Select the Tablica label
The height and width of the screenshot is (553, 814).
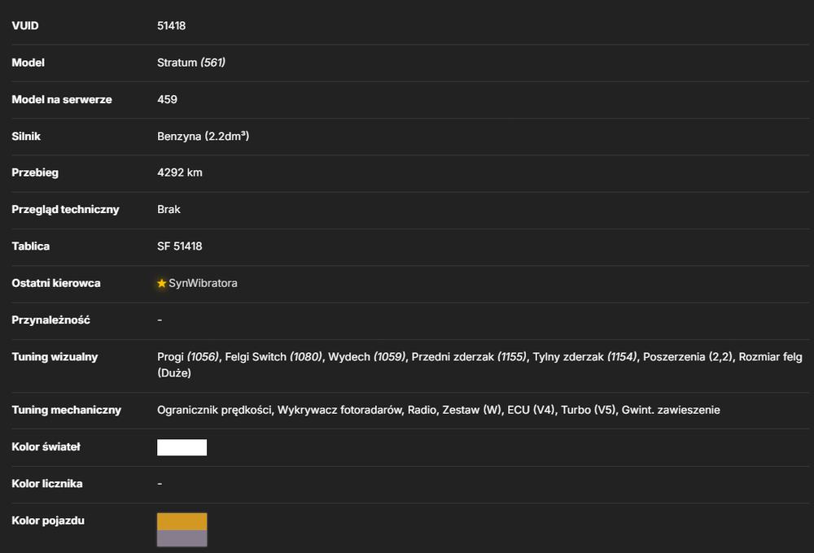click(31, 246)
